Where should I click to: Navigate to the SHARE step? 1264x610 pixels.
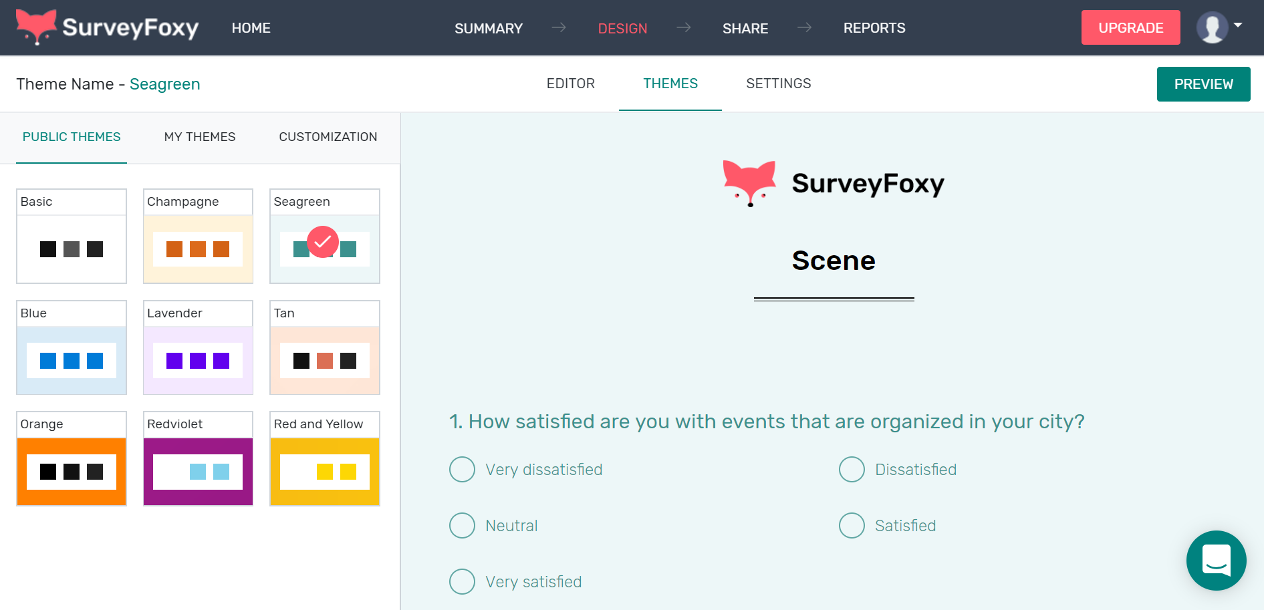(x=745, y=28)
